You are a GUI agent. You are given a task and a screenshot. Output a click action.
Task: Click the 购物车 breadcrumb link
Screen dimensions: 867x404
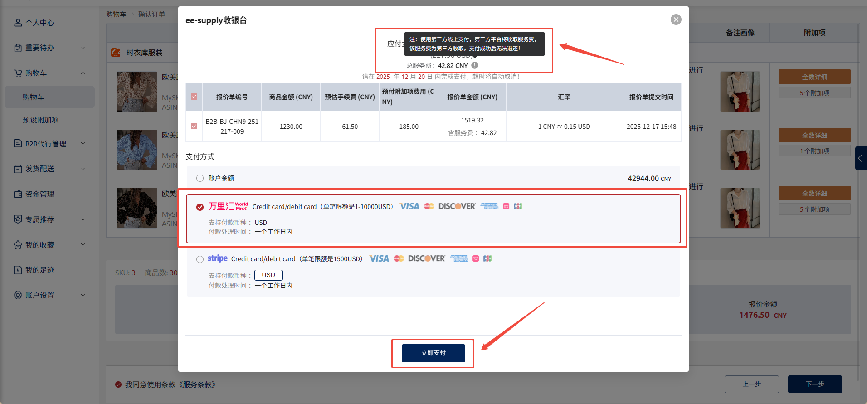point(116,14)
